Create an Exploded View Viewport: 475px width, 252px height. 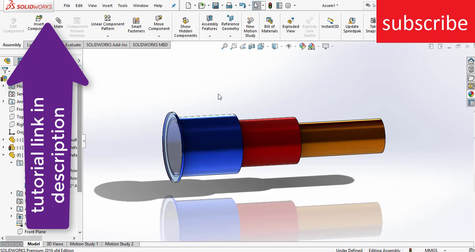tap(291, 25)
